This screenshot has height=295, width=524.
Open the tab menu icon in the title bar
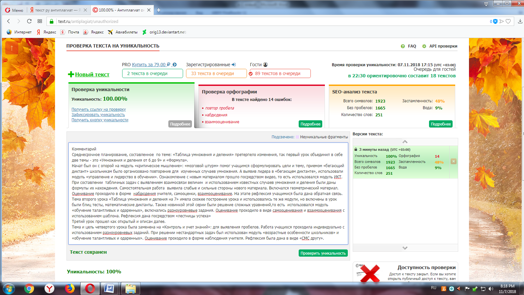click(486, 4)
